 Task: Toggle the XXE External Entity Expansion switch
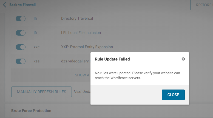point(21,47)
